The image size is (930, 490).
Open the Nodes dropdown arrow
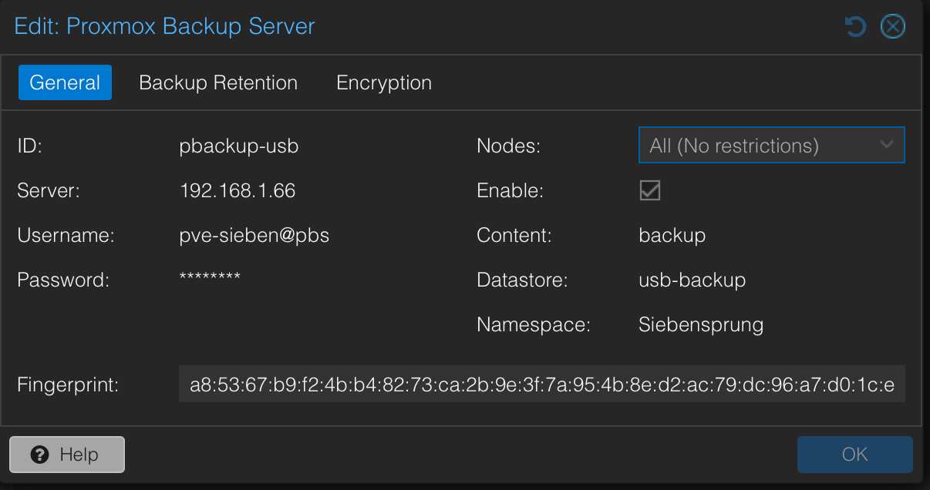(887, 145)
